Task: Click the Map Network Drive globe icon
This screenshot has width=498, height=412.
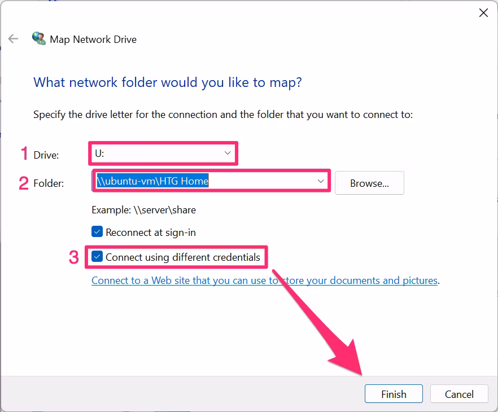Action: [39, 39]
